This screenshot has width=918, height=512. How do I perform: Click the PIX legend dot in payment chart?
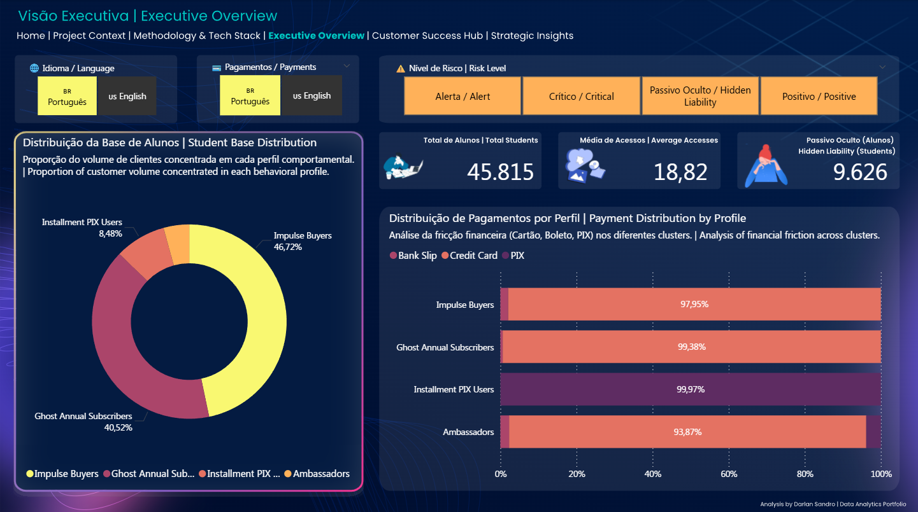505,256
